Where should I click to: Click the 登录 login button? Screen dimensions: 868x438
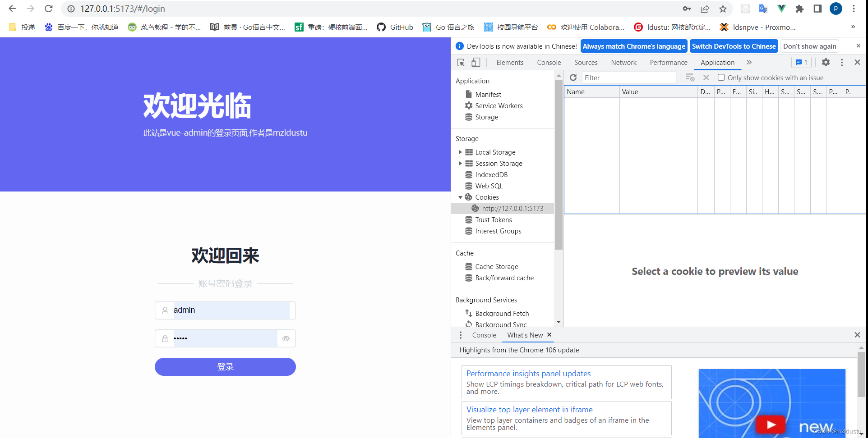click(x=225, y=367)
